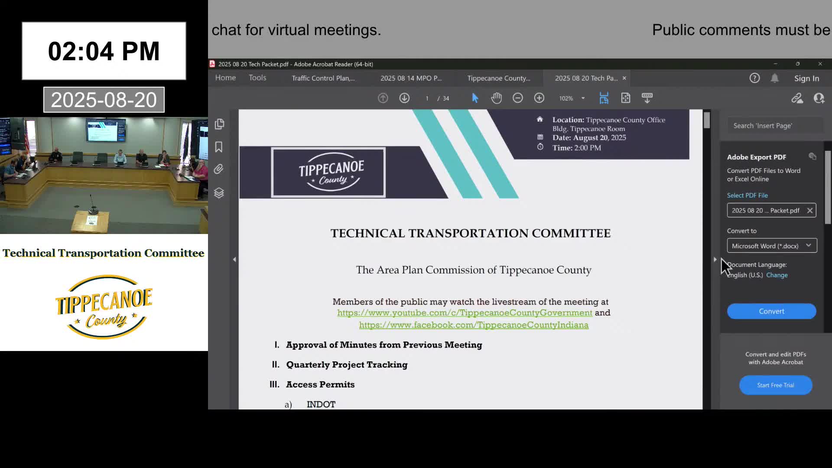
Task: Open the 102% zoom level dropdown
Action: coord(583,98)
